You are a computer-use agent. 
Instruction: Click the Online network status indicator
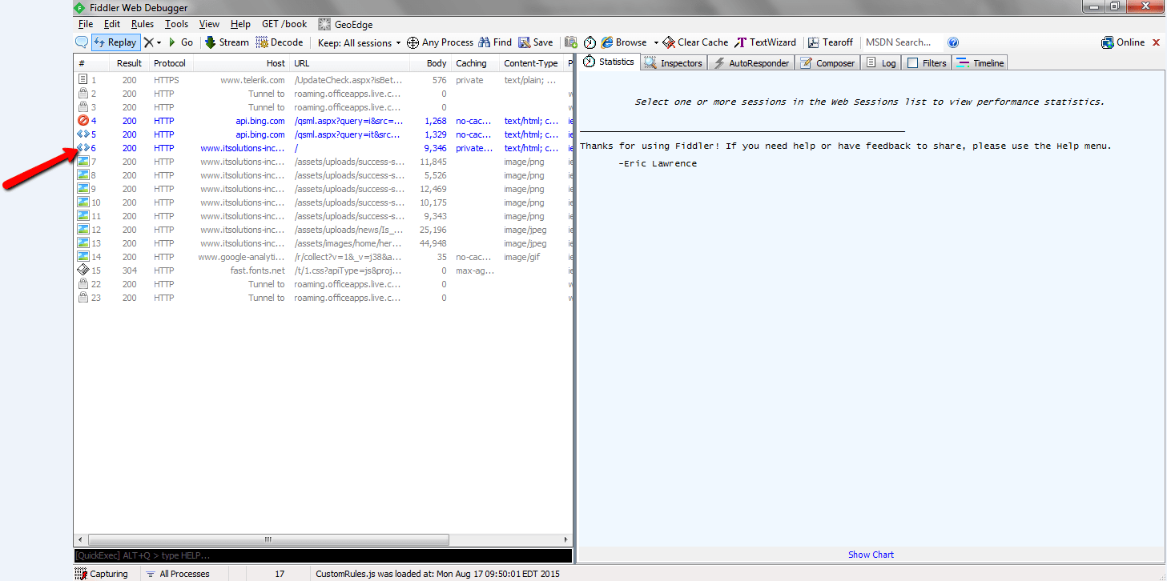coord(1123,42)
